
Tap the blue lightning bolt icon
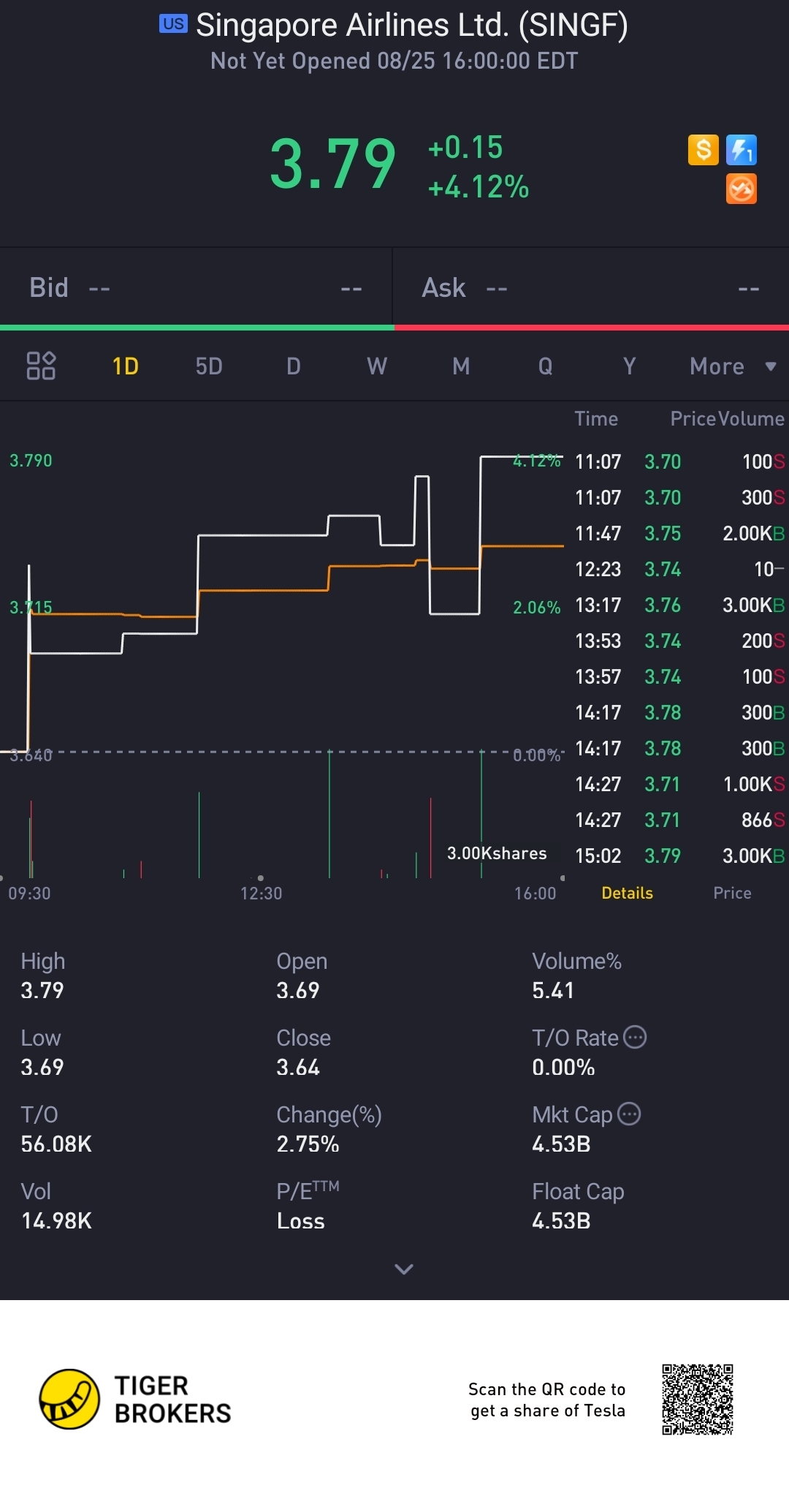[x=742, y=150]
